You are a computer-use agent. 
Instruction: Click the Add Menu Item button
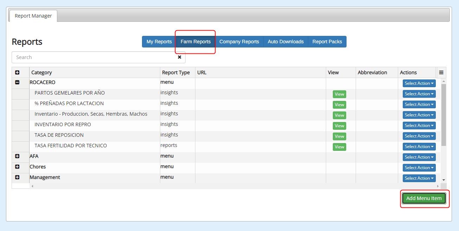424,198
